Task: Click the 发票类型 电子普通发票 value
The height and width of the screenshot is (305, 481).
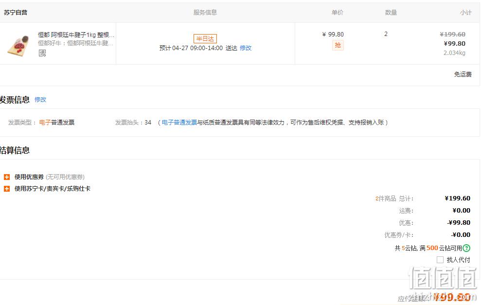Action: tap(57, 123)
